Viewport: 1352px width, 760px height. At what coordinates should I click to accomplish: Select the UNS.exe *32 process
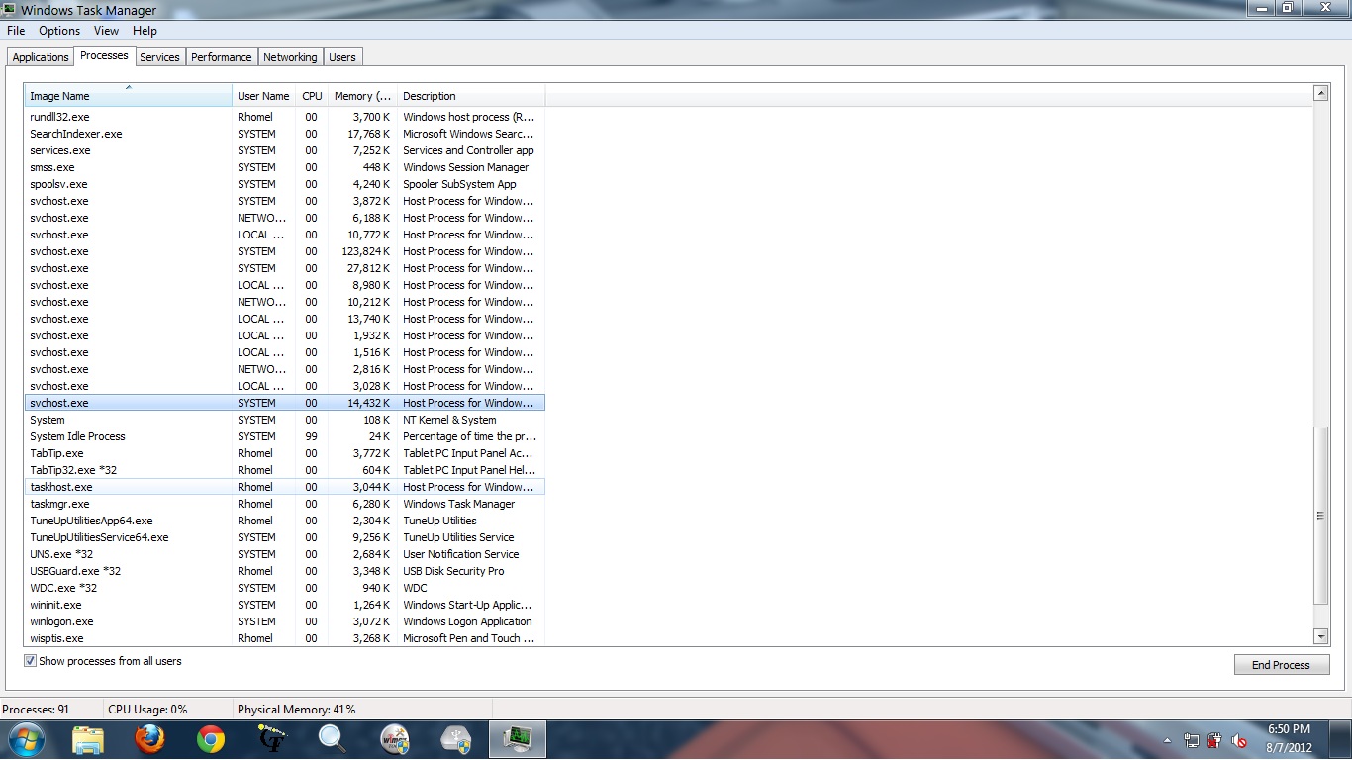click(284, 554)
